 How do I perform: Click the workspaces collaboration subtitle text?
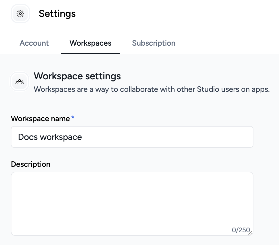[x=151, y=89]
